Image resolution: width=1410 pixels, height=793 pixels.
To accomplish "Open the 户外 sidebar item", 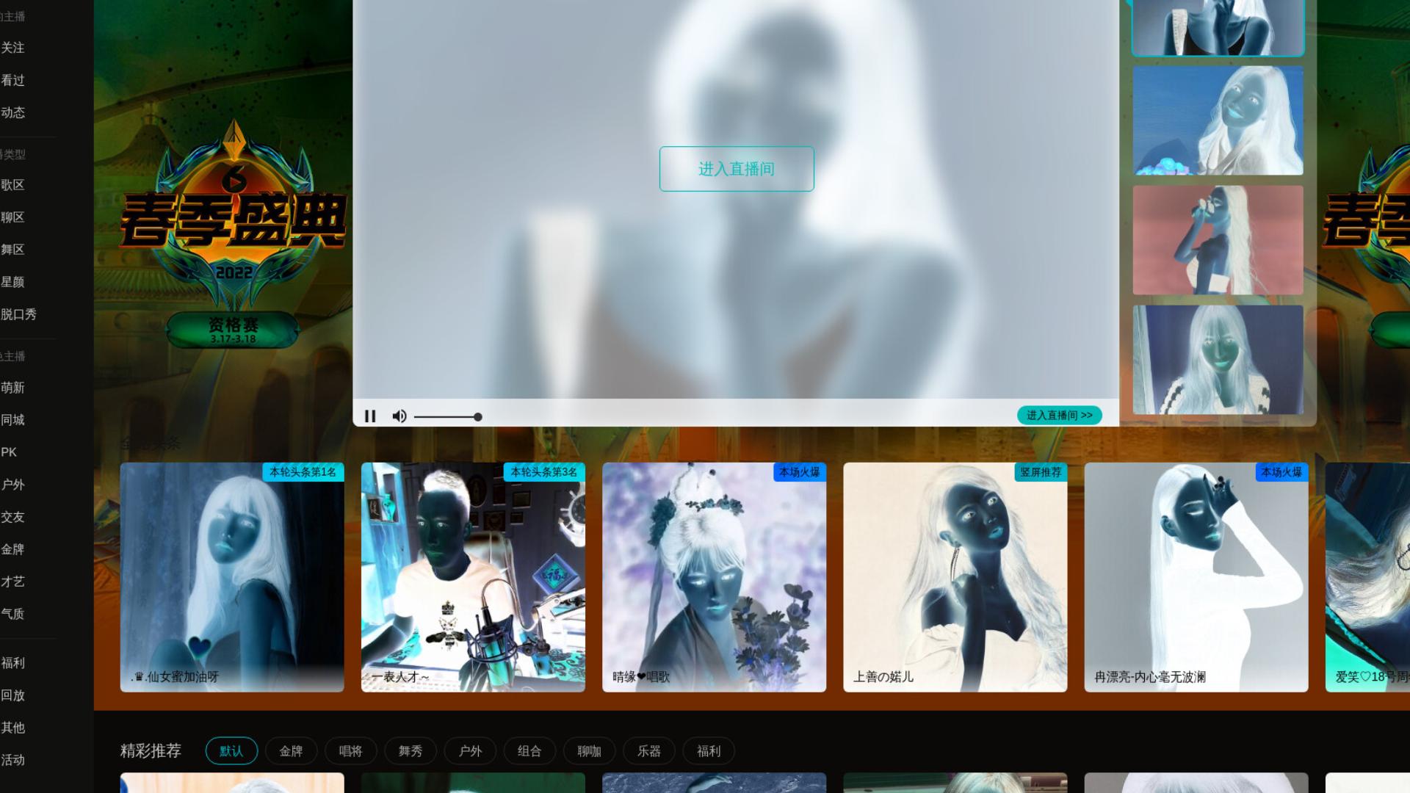I will pos(12,485).
